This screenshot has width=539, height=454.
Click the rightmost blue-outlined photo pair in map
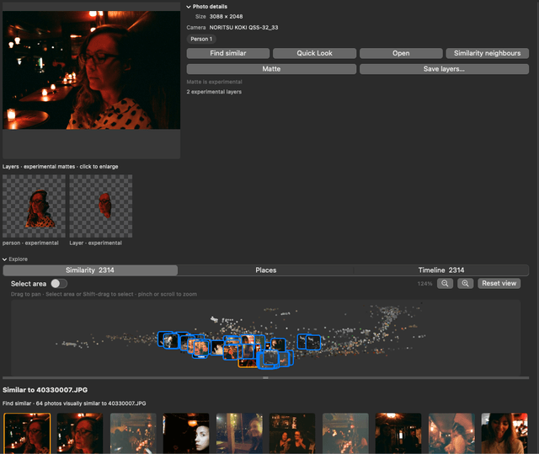pyautogui.click(x=309, y=342)
